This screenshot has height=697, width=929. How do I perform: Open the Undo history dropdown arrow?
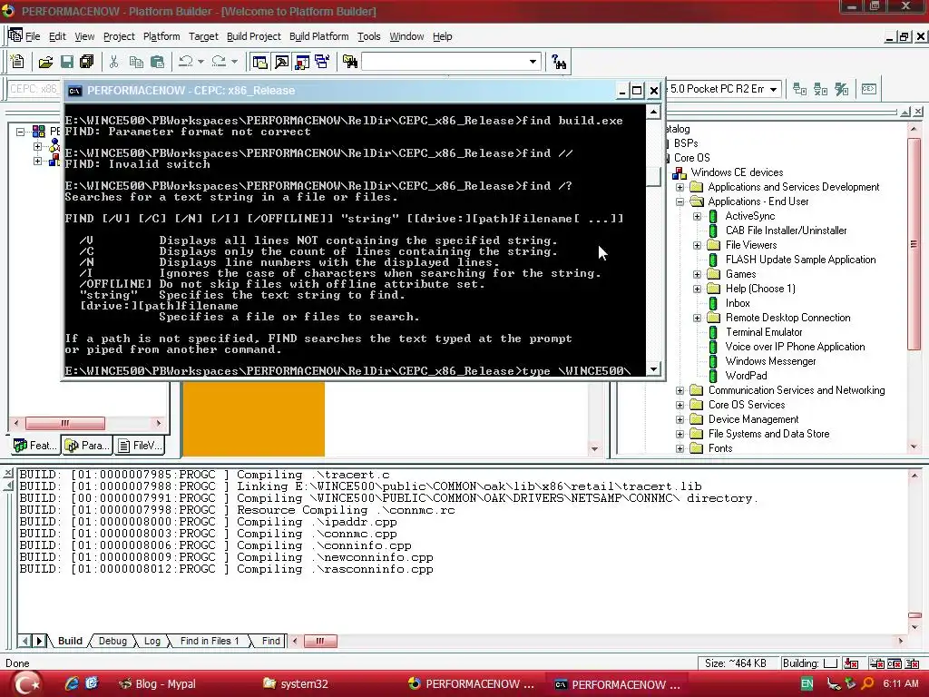click(200, 62)
